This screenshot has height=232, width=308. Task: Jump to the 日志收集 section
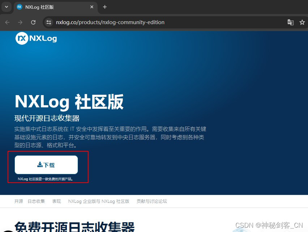pyautogui.click(x=36, y=201)
